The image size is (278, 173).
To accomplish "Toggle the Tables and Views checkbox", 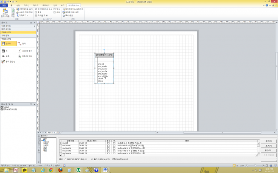I will (x=36, y=14).
